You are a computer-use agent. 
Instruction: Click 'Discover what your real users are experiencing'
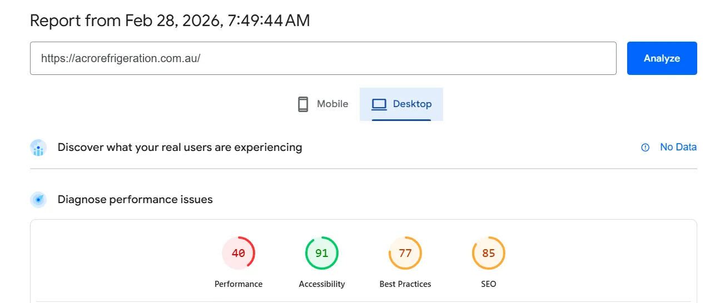tap(180, 148)
